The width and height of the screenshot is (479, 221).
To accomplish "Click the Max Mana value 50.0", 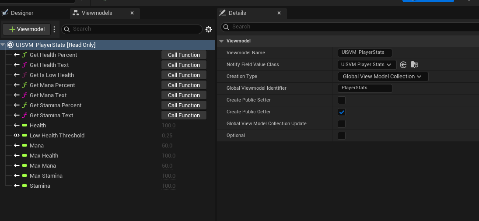I will 167,166.
